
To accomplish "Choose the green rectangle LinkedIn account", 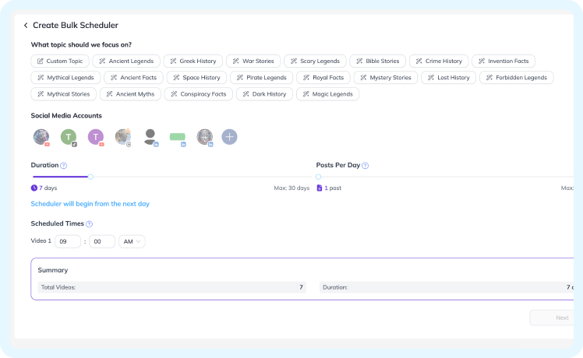I will (x=178, y=137).
